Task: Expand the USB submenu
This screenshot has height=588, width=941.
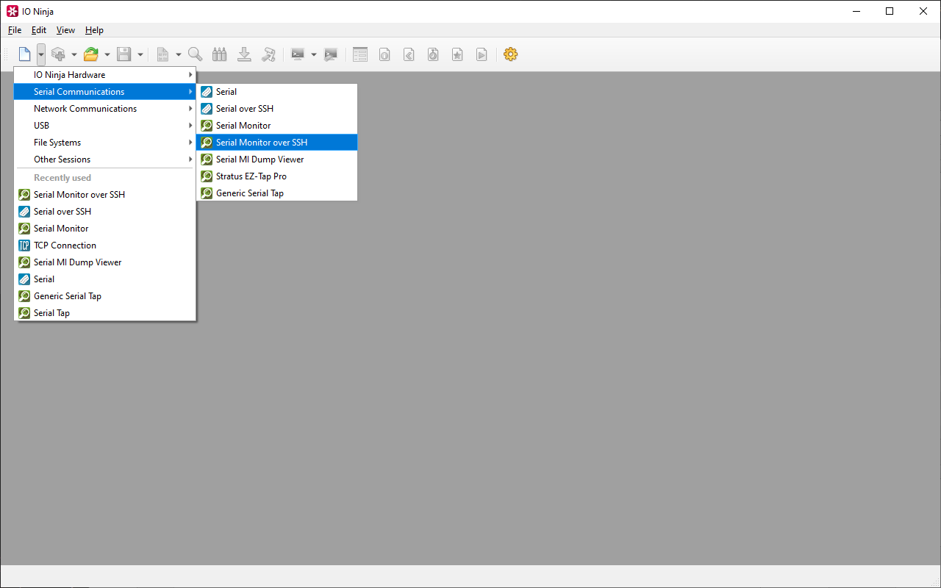Action: 105,126
